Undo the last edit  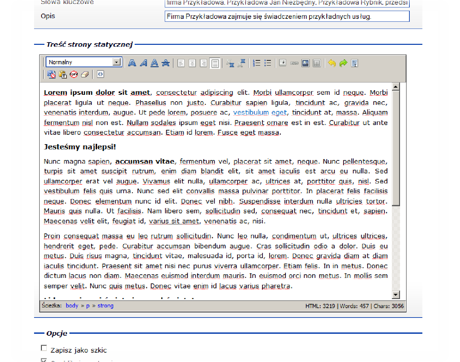click(332, 63)
